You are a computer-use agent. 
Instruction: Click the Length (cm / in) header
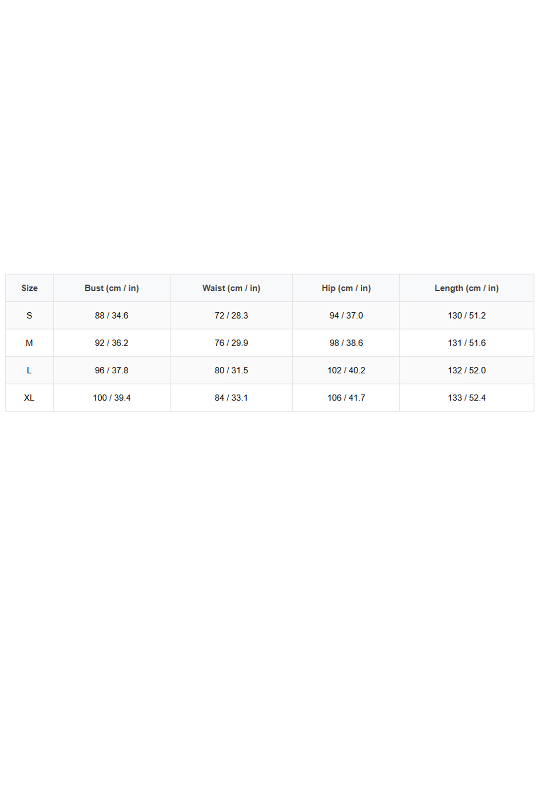(x=467, y=288)
